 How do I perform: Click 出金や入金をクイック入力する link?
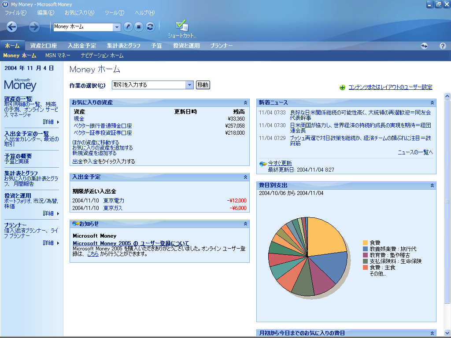[104, 162]
